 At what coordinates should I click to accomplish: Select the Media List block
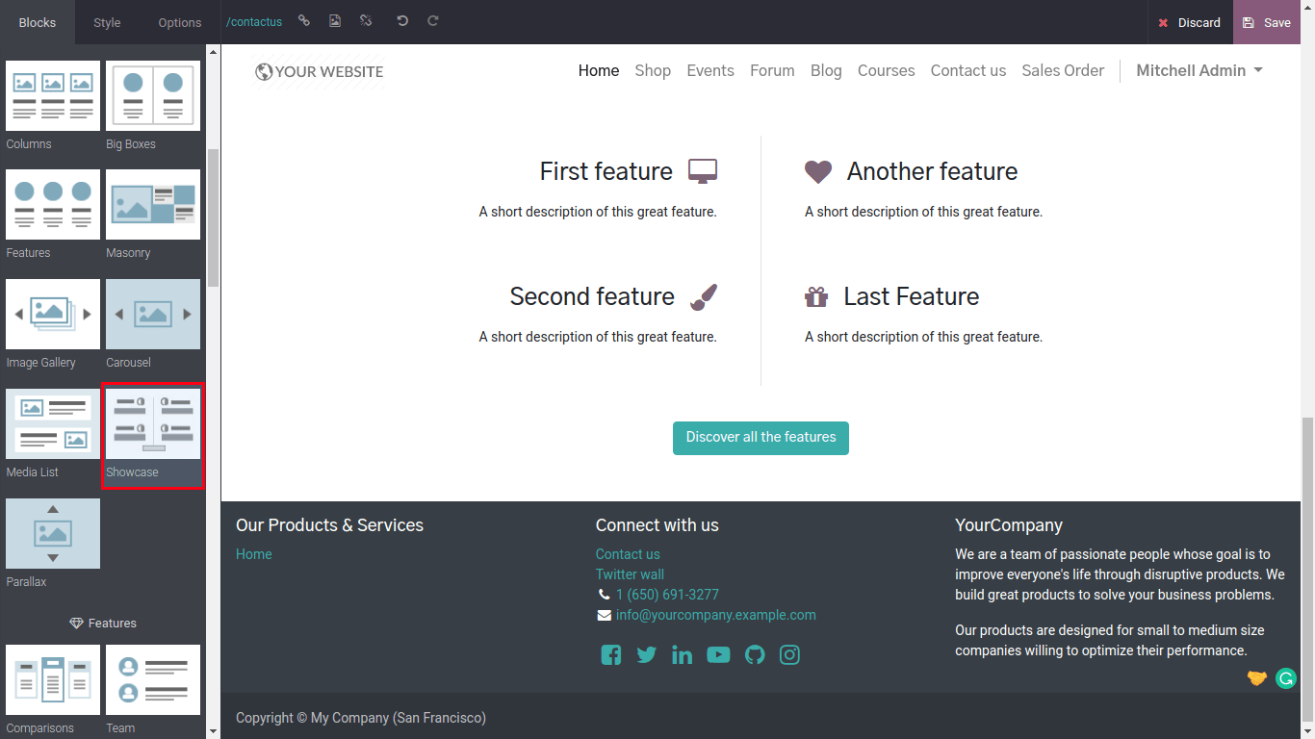(x=53, y=424)
